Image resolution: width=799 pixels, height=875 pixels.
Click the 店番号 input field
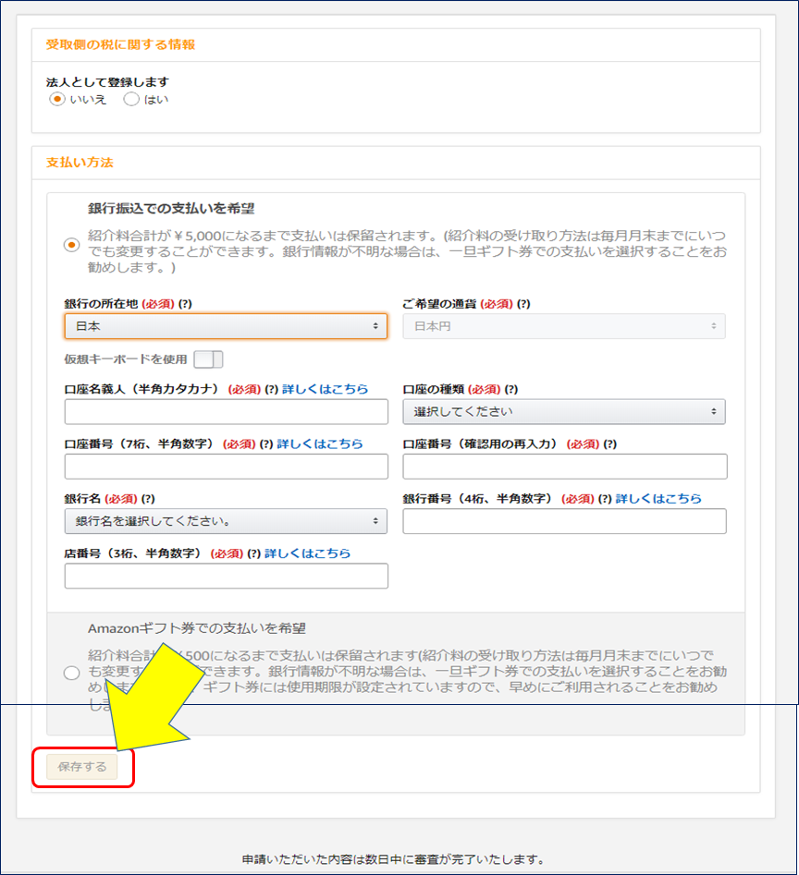point(226,576)
